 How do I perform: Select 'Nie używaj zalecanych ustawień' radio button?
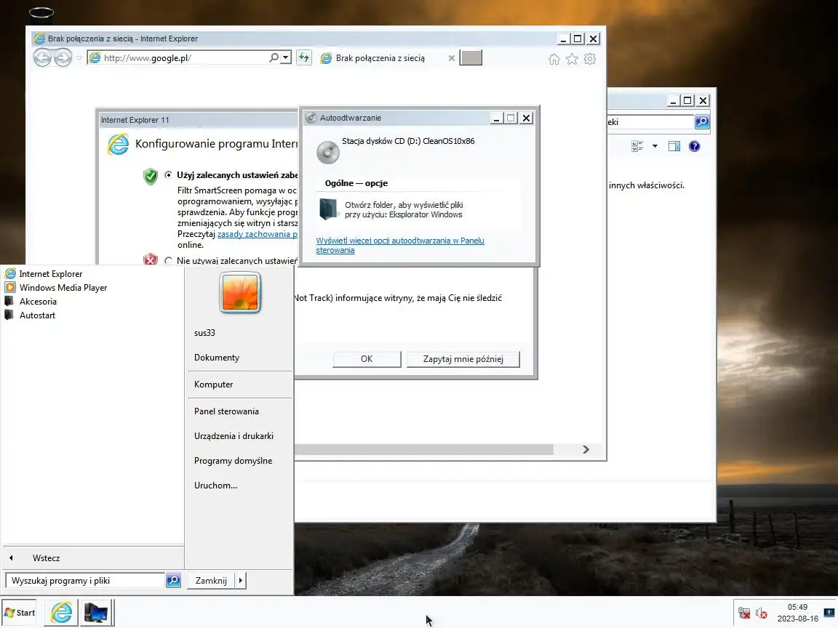[x=168, y=261]
